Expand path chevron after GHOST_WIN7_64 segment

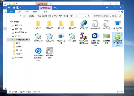tap(77, 16)
